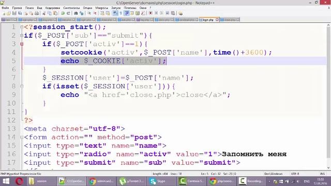Viewport: 331px width, 186px height.
Task: Play back the recorded macro icon
Action: (x=161, y=13)
